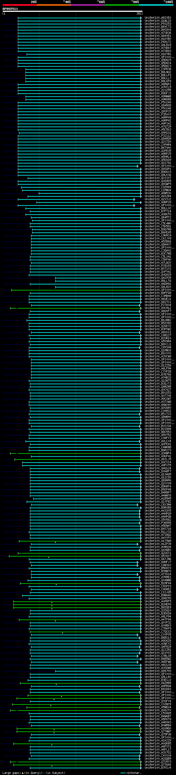176x775 pixels.
Task: Select hit UniRef100_Q4Q124
Action: coord(158,468)
